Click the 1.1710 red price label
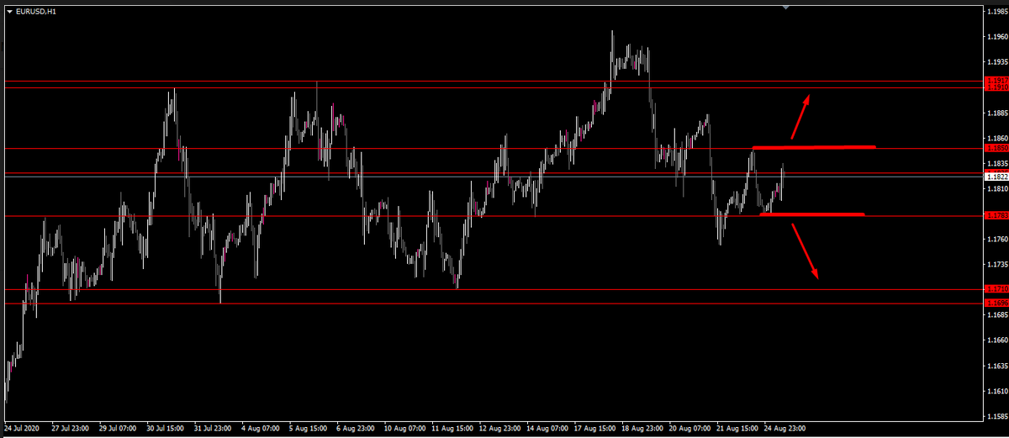Image resolution: width=1009 pixels, height=438 pixels. 995,289
